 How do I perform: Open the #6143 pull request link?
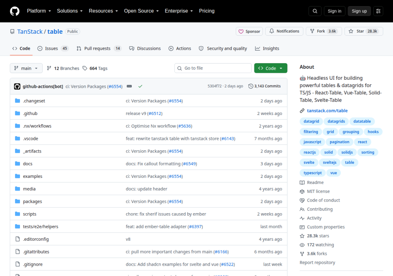click(228, 138)
